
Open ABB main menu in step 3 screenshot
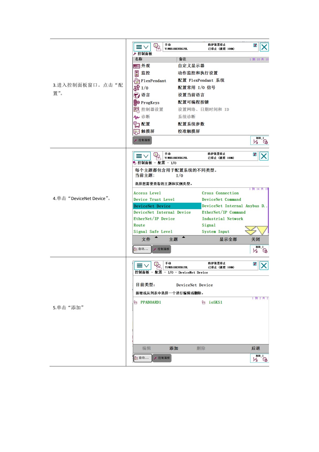(x=142, y=47)
